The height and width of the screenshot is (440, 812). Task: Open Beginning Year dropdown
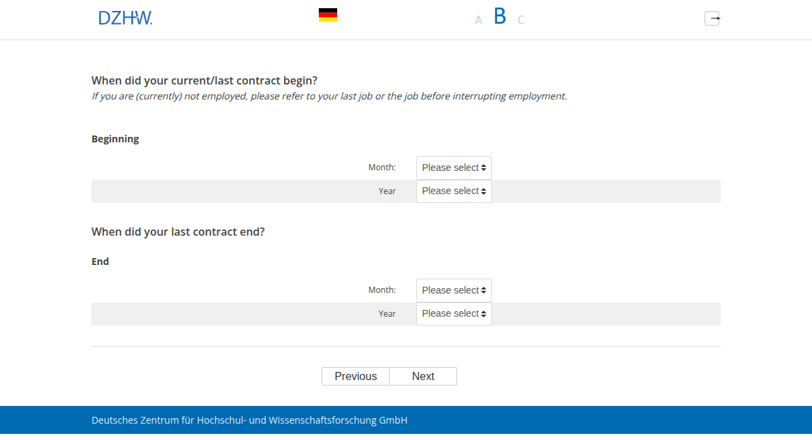(x=454, y=191)
